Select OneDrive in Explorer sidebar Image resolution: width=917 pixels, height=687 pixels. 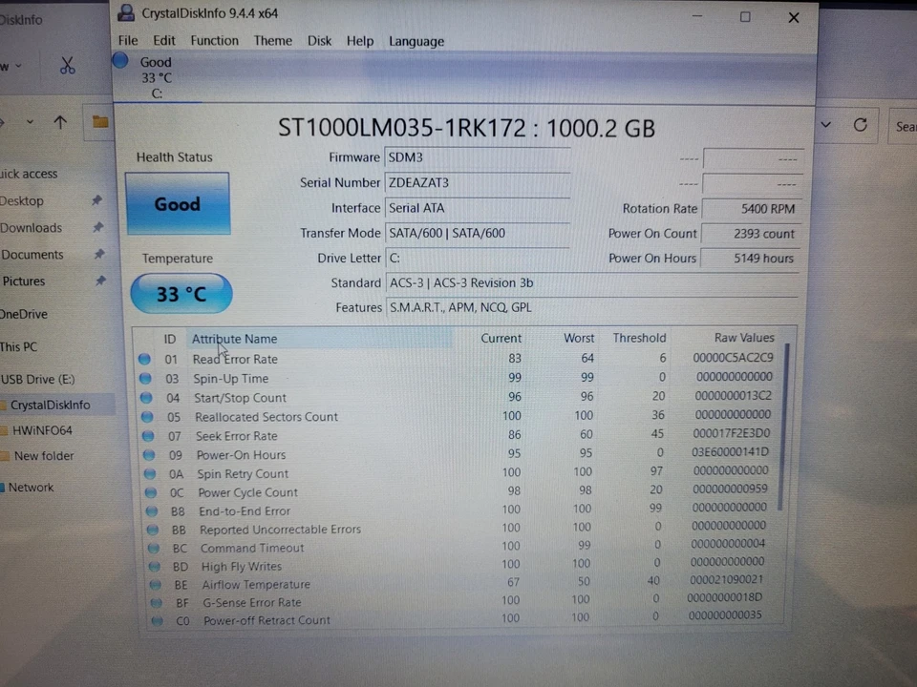click(24, 314)
